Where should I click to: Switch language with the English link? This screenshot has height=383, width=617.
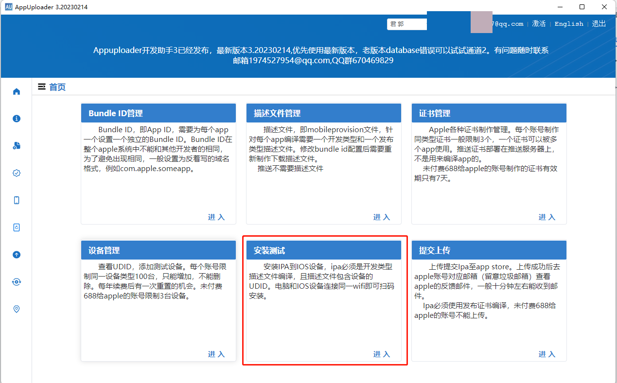569,24
